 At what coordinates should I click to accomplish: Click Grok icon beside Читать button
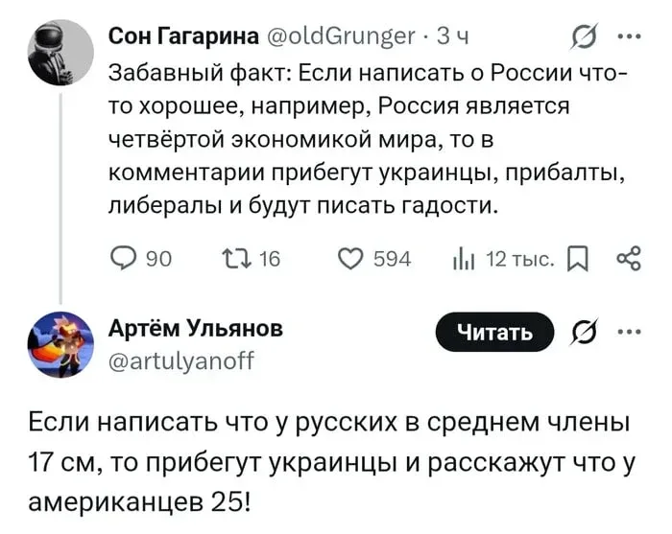coord(582,333)
